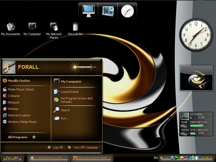Click the blue gear tray icon

(x=172, y=158)
